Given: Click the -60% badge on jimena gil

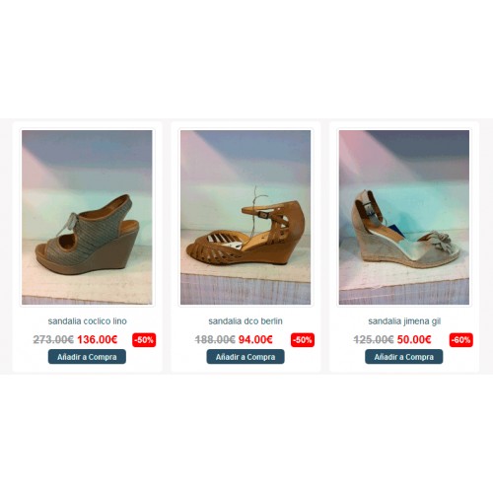Looking at the screenshot, I should [461, 340].
